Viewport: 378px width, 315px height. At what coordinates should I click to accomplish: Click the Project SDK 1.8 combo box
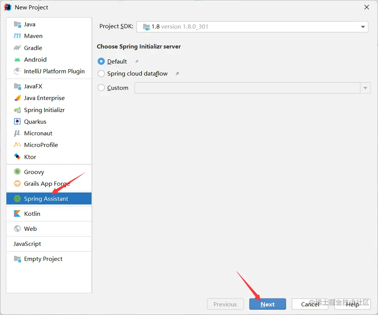pyautogui.click(x=252, y=27)
